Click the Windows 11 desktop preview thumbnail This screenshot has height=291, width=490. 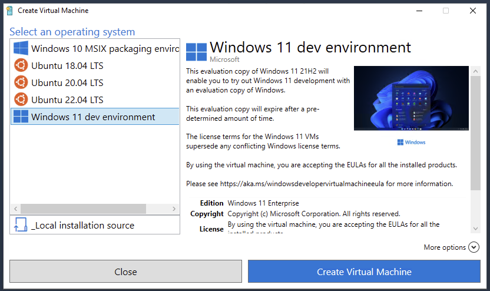[411, 98]
